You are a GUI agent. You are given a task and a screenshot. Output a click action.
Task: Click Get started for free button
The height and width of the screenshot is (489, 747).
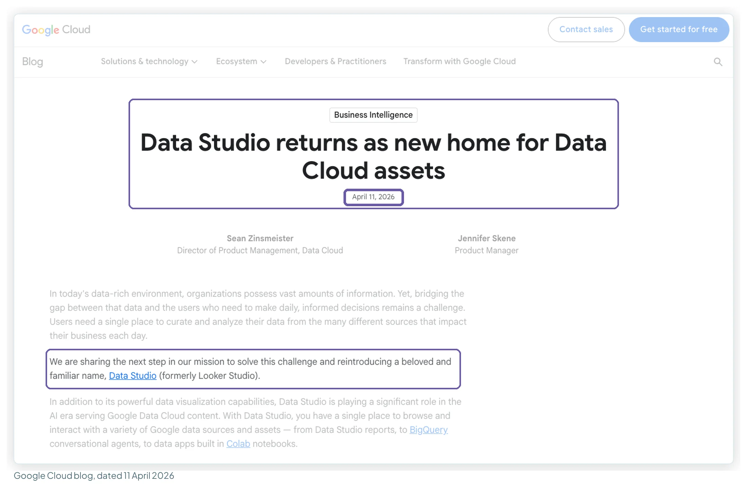tap(679, 30)
